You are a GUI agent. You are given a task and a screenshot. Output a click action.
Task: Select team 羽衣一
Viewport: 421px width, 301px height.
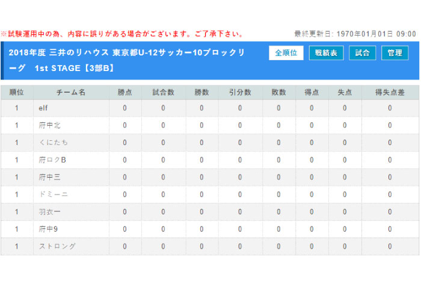pos(49,212)
